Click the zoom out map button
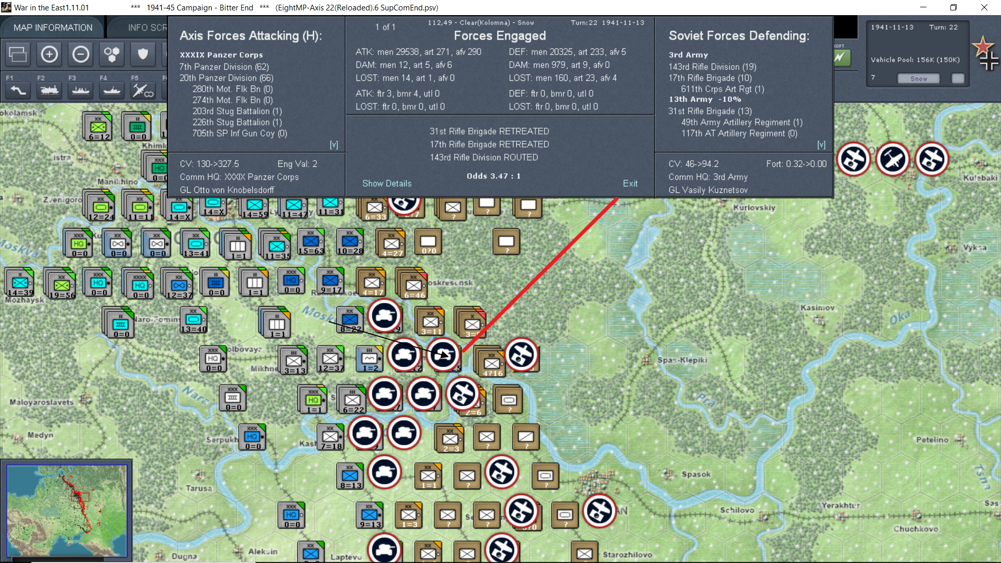Viewport: 1001px width, 563px height. pos(81,54)
